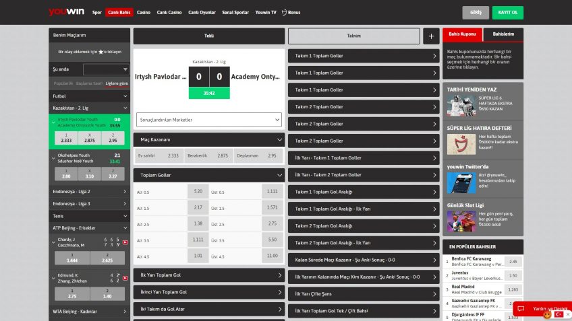This screenshot has width=572, height=321.
Task: Sort matches by Başlama Saati
Action: click(x=89, y=83)
